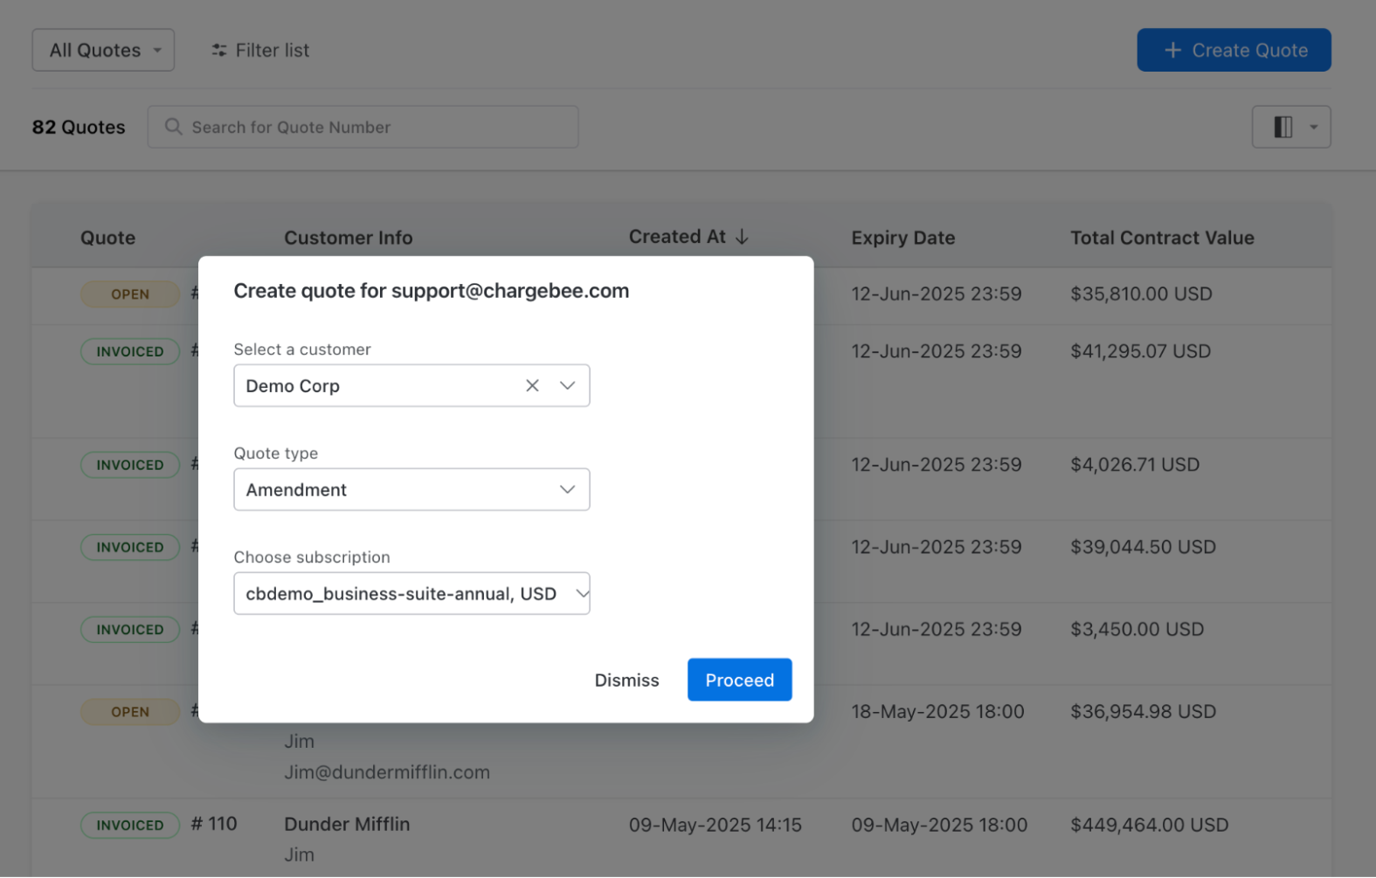Open the Quote type dropdown
The height and width of the screenshot is (878, 1376).
click(x=411, y=489)
